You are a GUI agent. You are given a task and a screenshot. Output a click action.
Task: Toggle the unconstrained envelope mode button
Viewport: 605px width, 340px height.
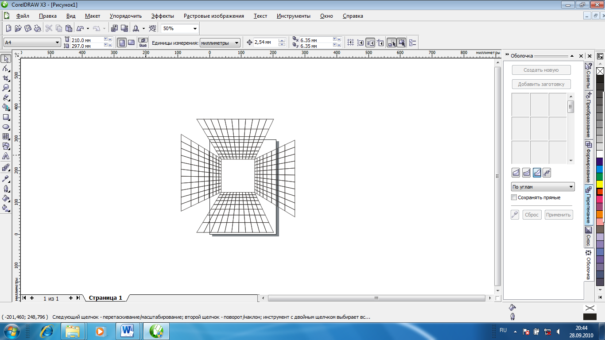tap(547, 173)
